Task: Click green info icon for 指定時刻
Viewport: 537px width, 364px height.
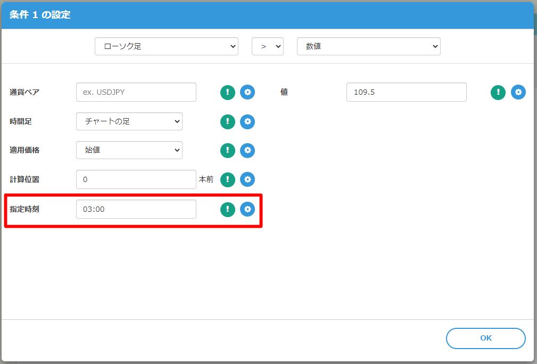Action: pyautogui.click(x=228, y=209)
